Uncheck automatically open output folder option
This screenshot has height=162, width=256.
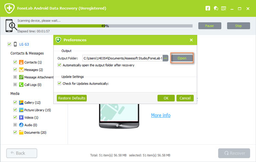point(59,65)
